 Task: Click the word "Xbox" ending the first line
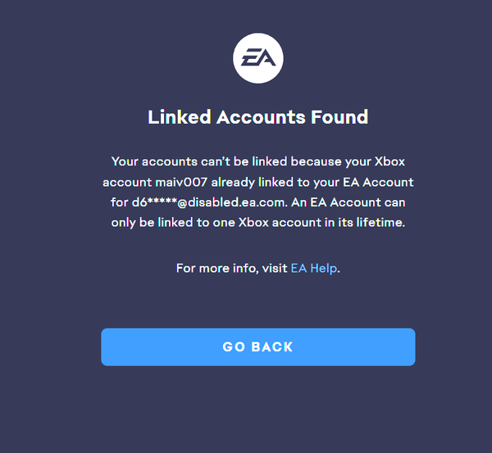(389, 161)
